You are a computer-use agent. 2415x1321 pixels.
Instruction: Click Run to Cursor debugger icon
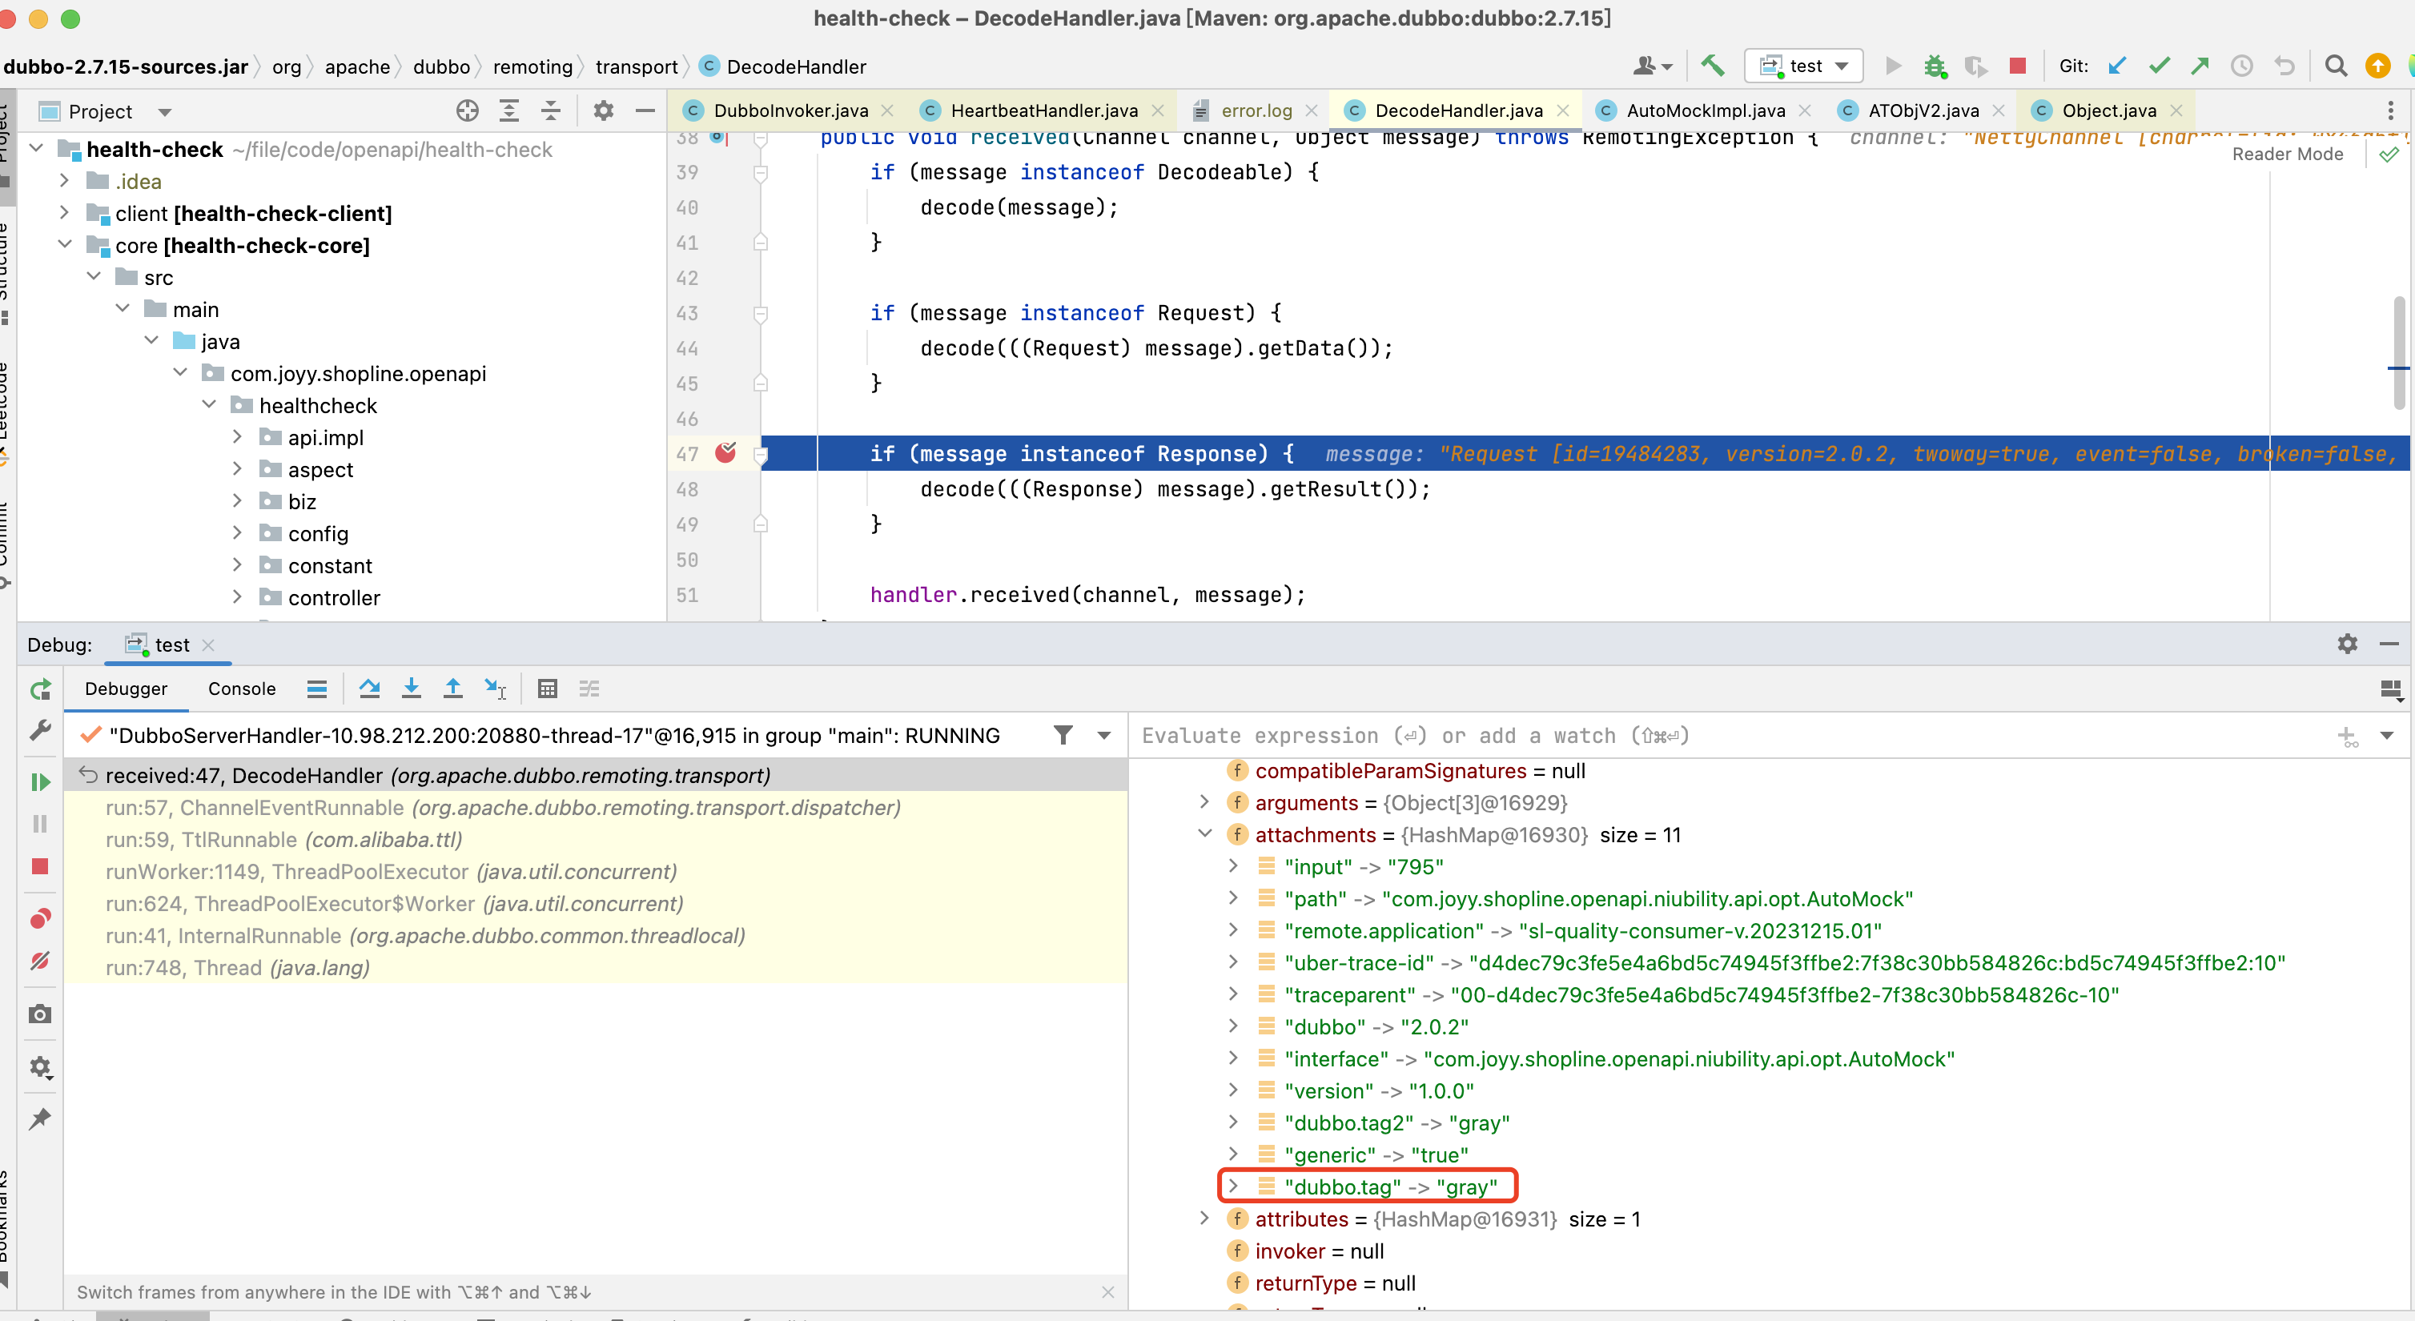(495, 689)
